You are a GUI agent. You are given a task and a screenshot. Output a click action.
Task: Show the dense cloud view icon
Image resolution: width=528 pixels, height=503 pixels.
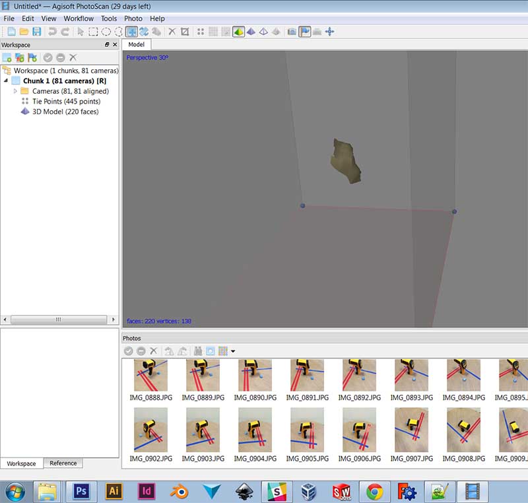[x=213, y=32]
